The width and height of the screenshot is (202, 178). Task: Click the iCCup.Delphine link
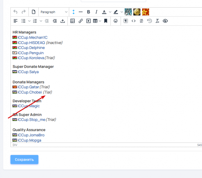coord(31,48)
